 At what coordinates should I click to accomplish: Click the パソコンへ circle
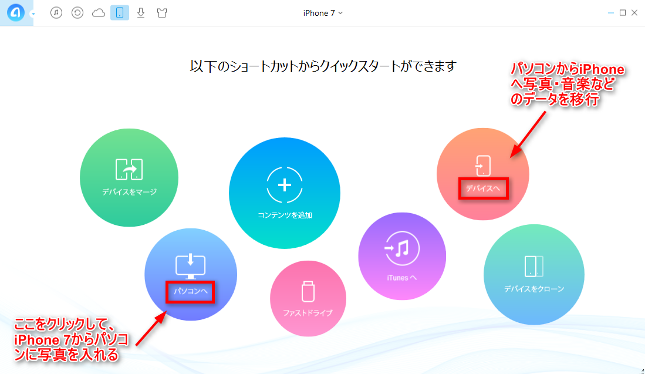pyautogui.click(x=191, y=274)
